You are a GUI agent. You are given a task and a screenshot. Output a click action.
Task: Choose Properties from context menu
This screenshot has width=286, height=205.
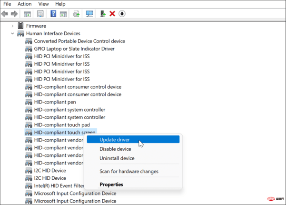tap(133, 184)
